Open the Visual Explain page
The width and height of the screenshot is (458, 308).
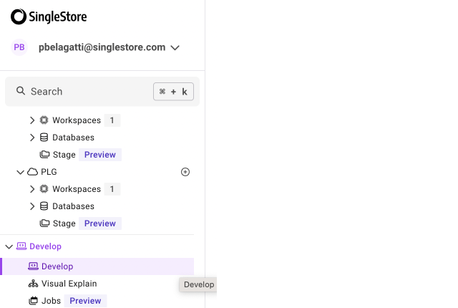[69, 284]
